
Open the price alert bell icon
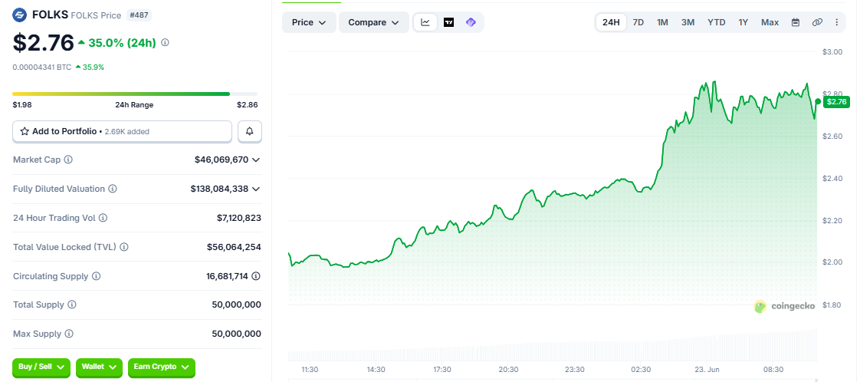click(250, 131)
